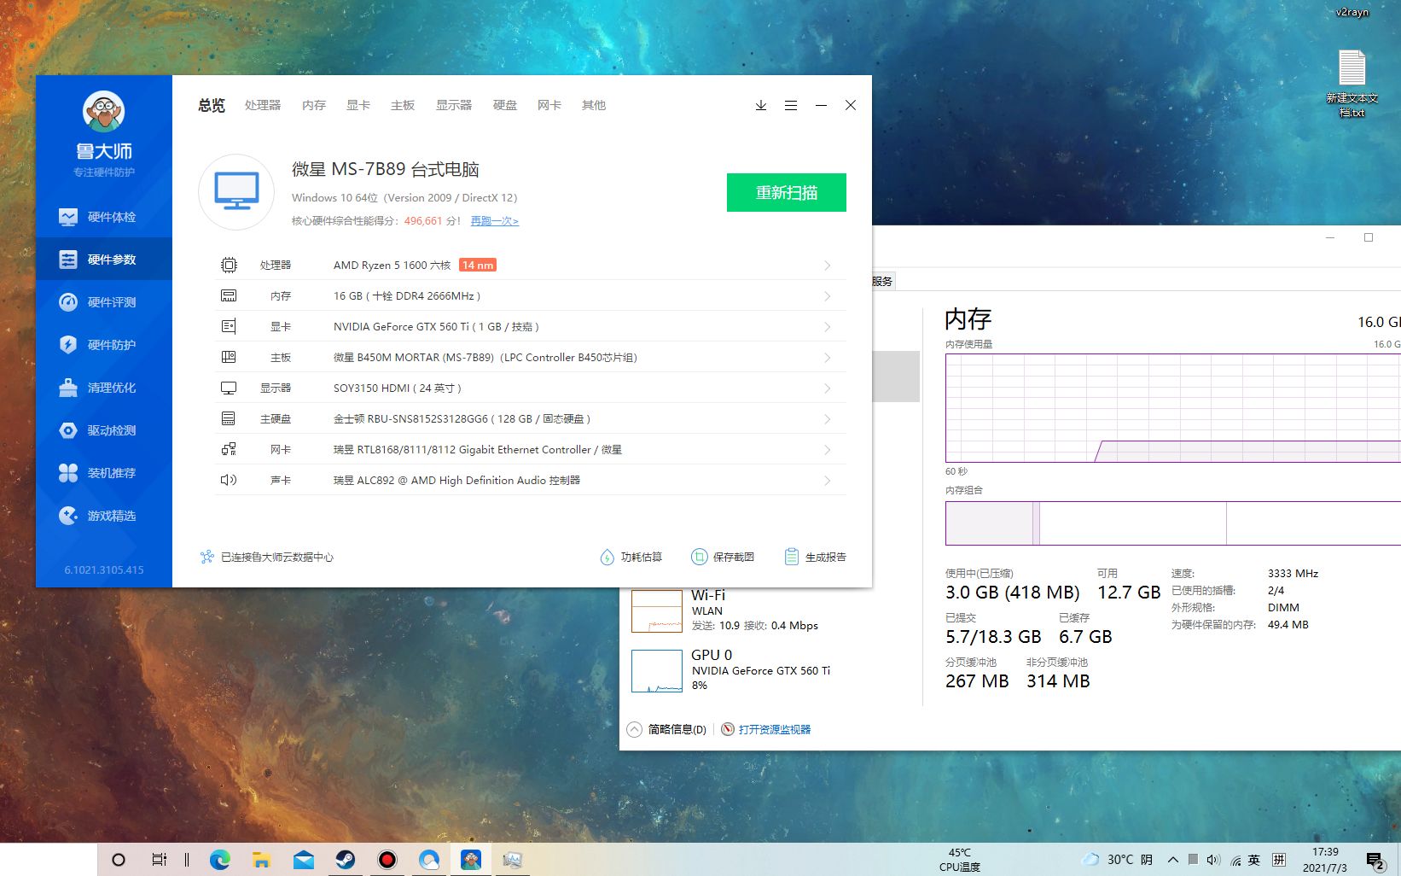The width and height of the screenshot is (1401, 876).
Task: Expand RBU-SNS8152S3128GG6 disk row chevron
Action: point(828,419)
